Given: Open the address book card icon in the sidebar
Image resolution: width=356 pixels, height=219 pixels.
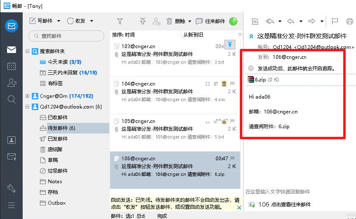Looking at the screenshot, I should 12,140.
